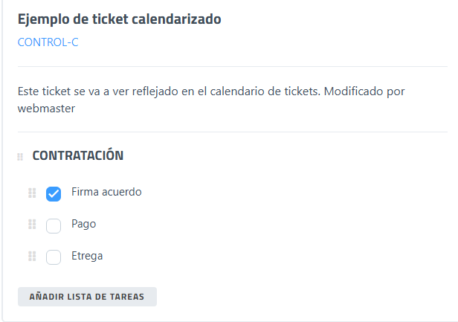Select the Etrega task label
Viewport: 458px width, 322px height.
[x=87, y=256]
